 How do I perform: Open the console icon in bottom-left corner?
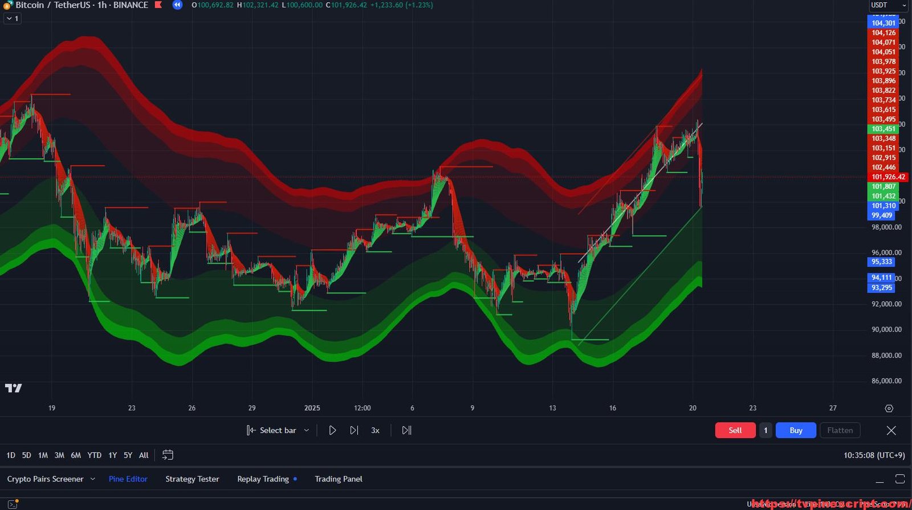[13, 504]
